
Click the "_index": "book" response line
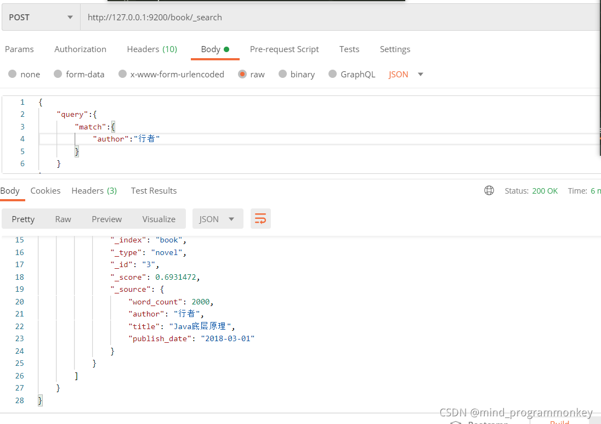(x=149, y=240)
